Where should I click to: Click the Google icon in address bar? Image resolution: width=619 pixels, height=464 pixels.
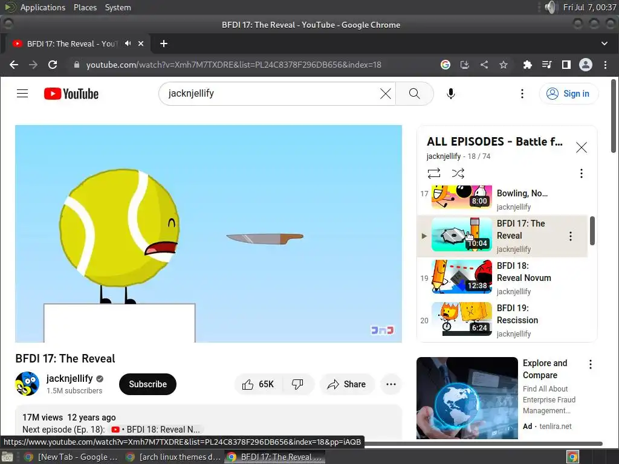click(x=446, y=65)
